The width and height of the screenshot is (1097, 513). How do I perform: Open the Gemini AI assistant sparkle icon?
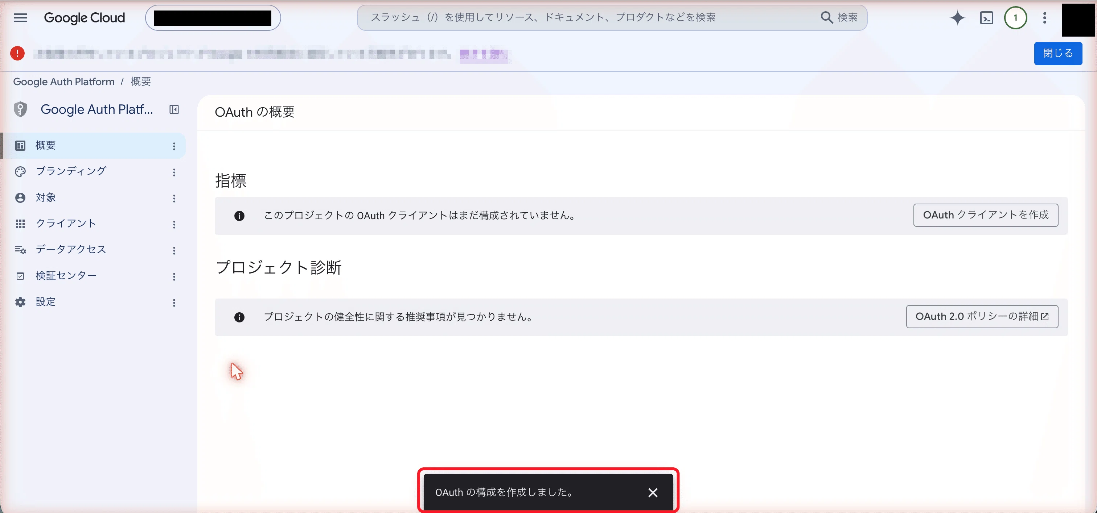[957, 17]
